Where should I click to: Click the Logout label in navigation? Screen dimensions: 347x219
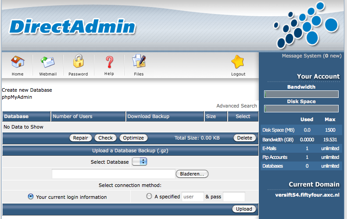pos(238,74)
